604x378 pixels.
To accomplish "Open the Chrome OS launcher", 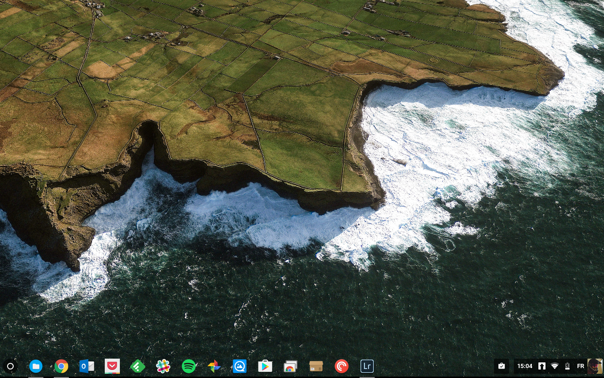I will [10, 366].
